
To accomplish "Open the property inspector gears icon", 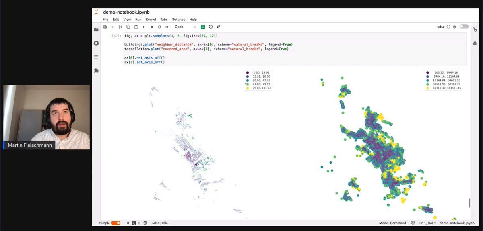I will pyautogui.click(x=475, y=30).
